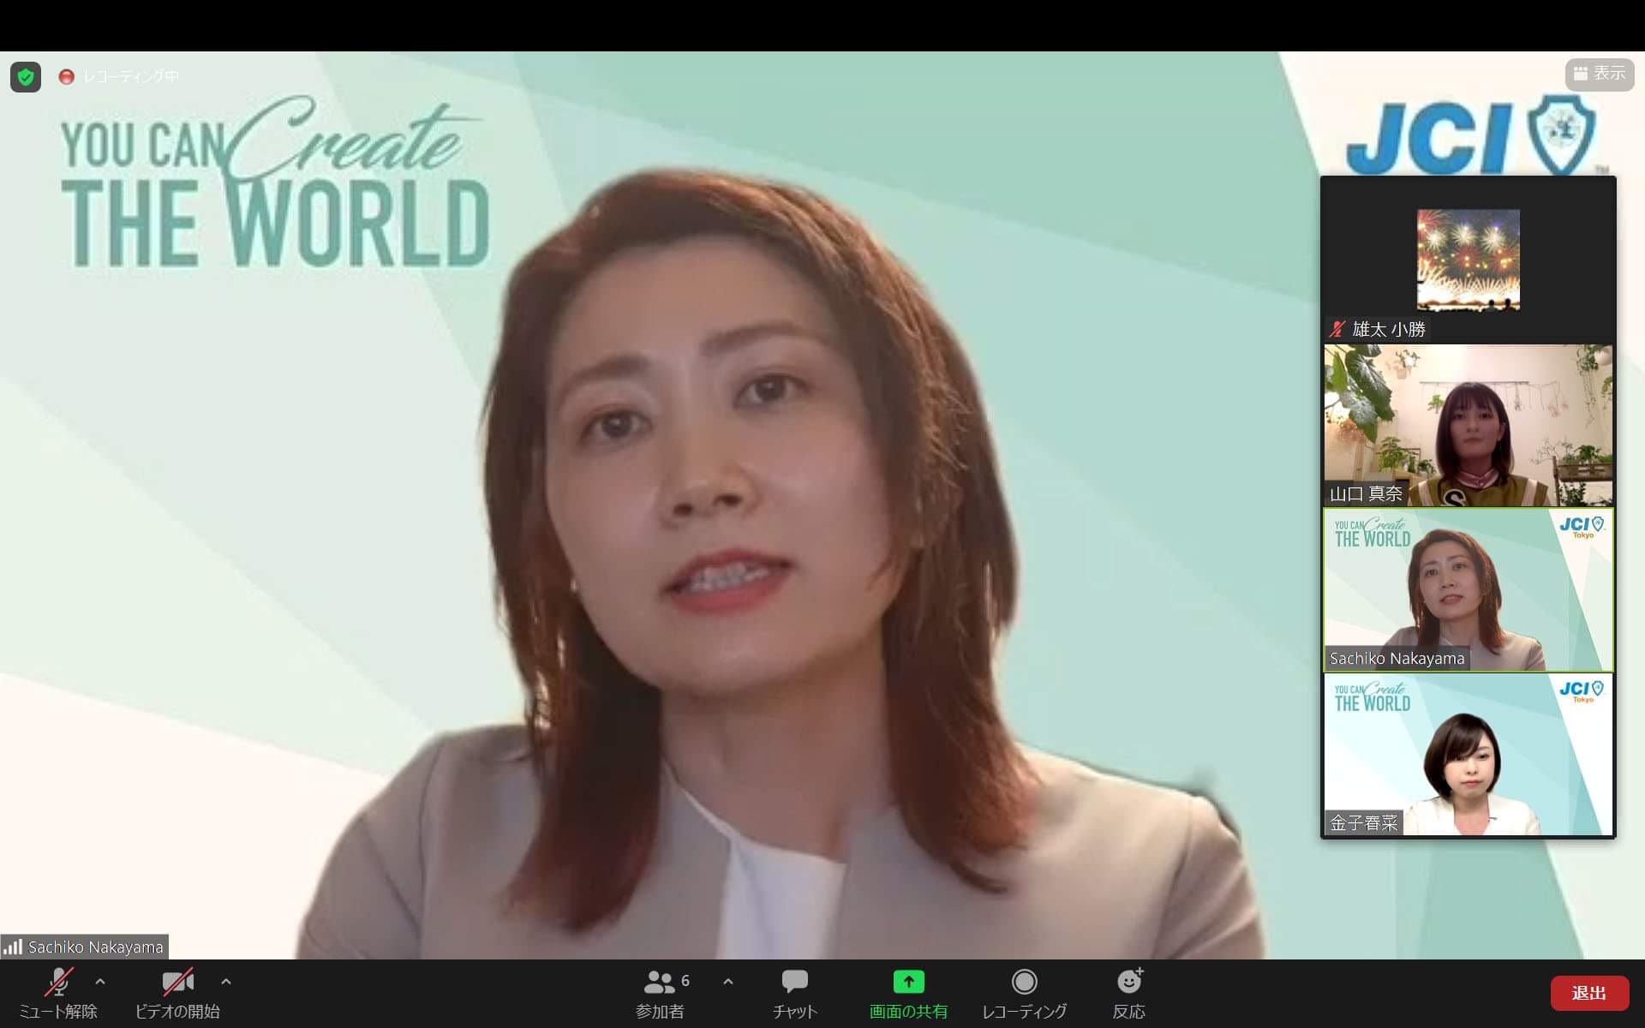1645x1028 pixels.
Task: Expand the video options arrow
Action: click(226, 982)
